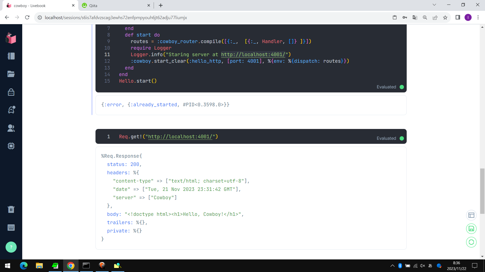Viewport: 485px width, 272px height.
Task: Open Runtime settings chip icon
Action: tap(11, 146)
